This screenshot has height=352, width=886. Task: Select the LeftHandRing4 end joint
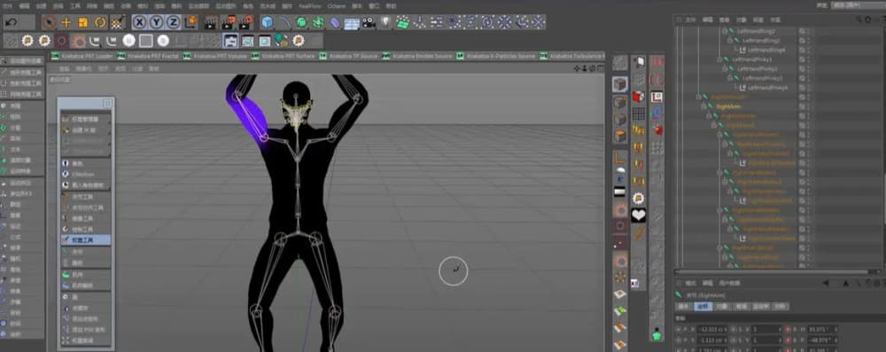point(766,50)
